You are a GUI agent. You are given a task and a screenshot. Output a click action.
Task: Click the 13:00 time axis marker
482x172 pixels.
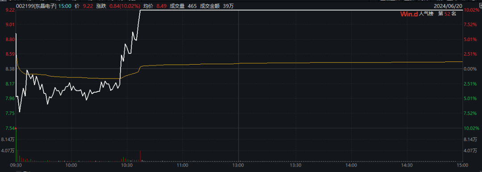(238, 165)
